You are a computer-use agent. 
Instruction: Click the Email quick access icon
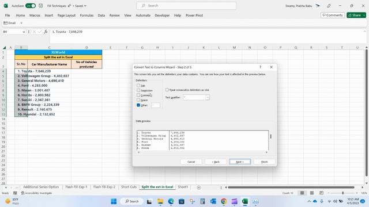tap(10, 23)
